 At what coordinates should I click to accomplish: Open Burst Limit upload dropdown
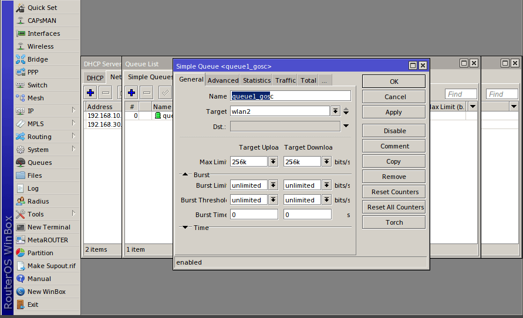click(273, 185)
